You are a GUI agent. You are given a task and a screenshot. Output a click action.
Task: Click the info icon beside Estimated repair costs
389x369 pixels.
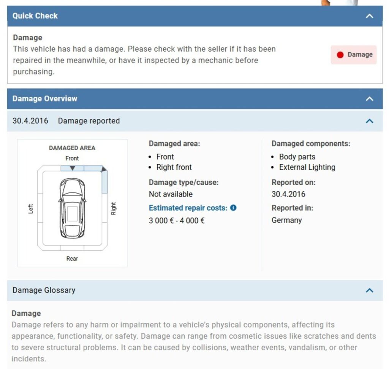click(x=233, y=208)
